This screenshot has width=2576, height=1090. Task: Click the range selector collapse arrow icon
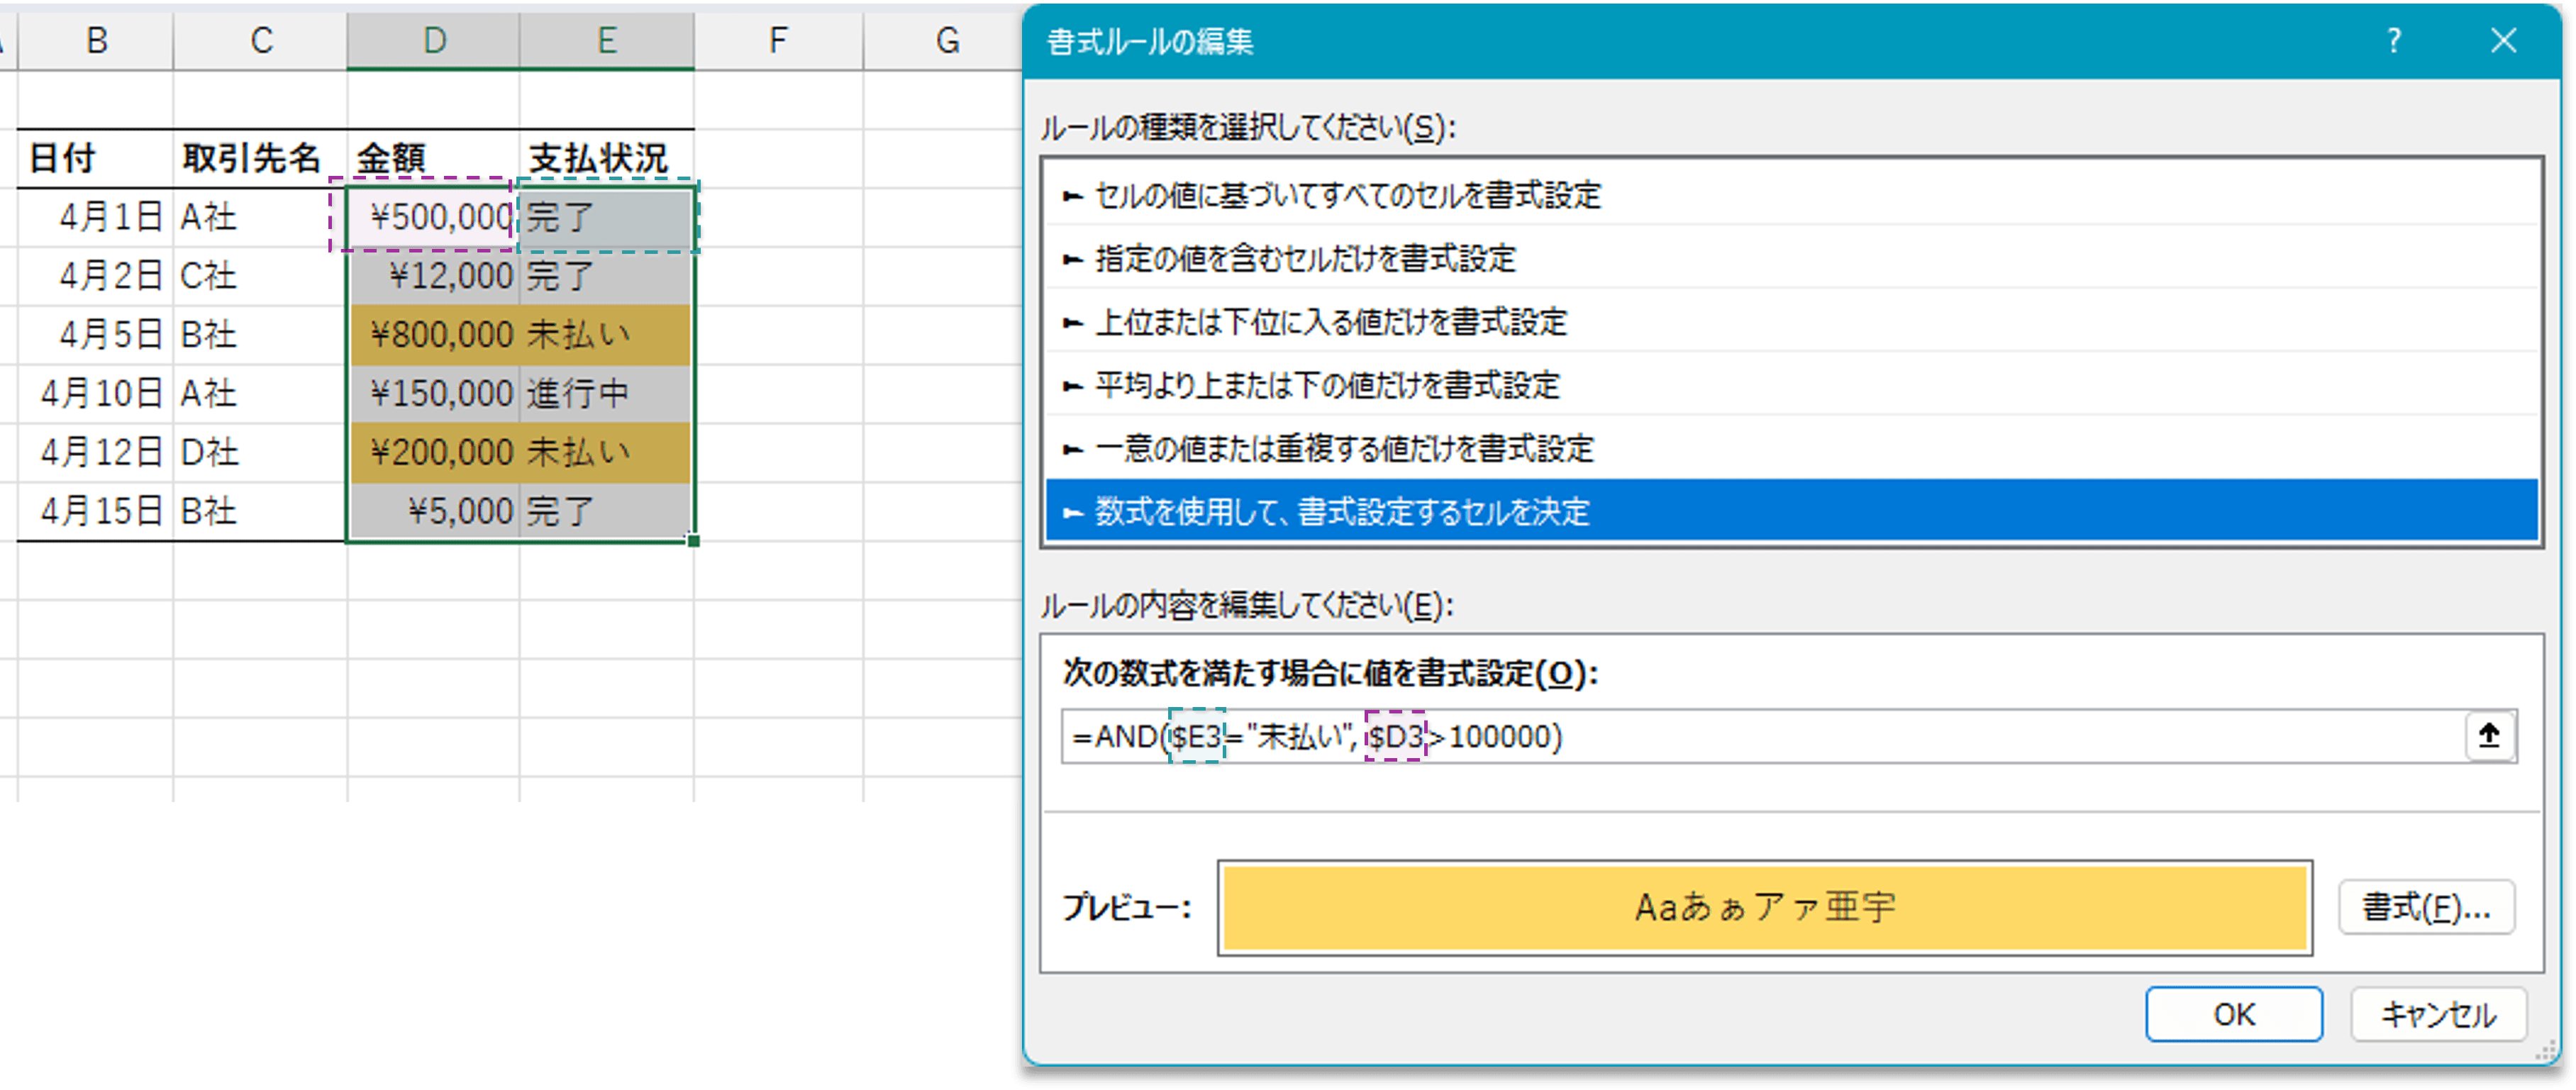2490,736
